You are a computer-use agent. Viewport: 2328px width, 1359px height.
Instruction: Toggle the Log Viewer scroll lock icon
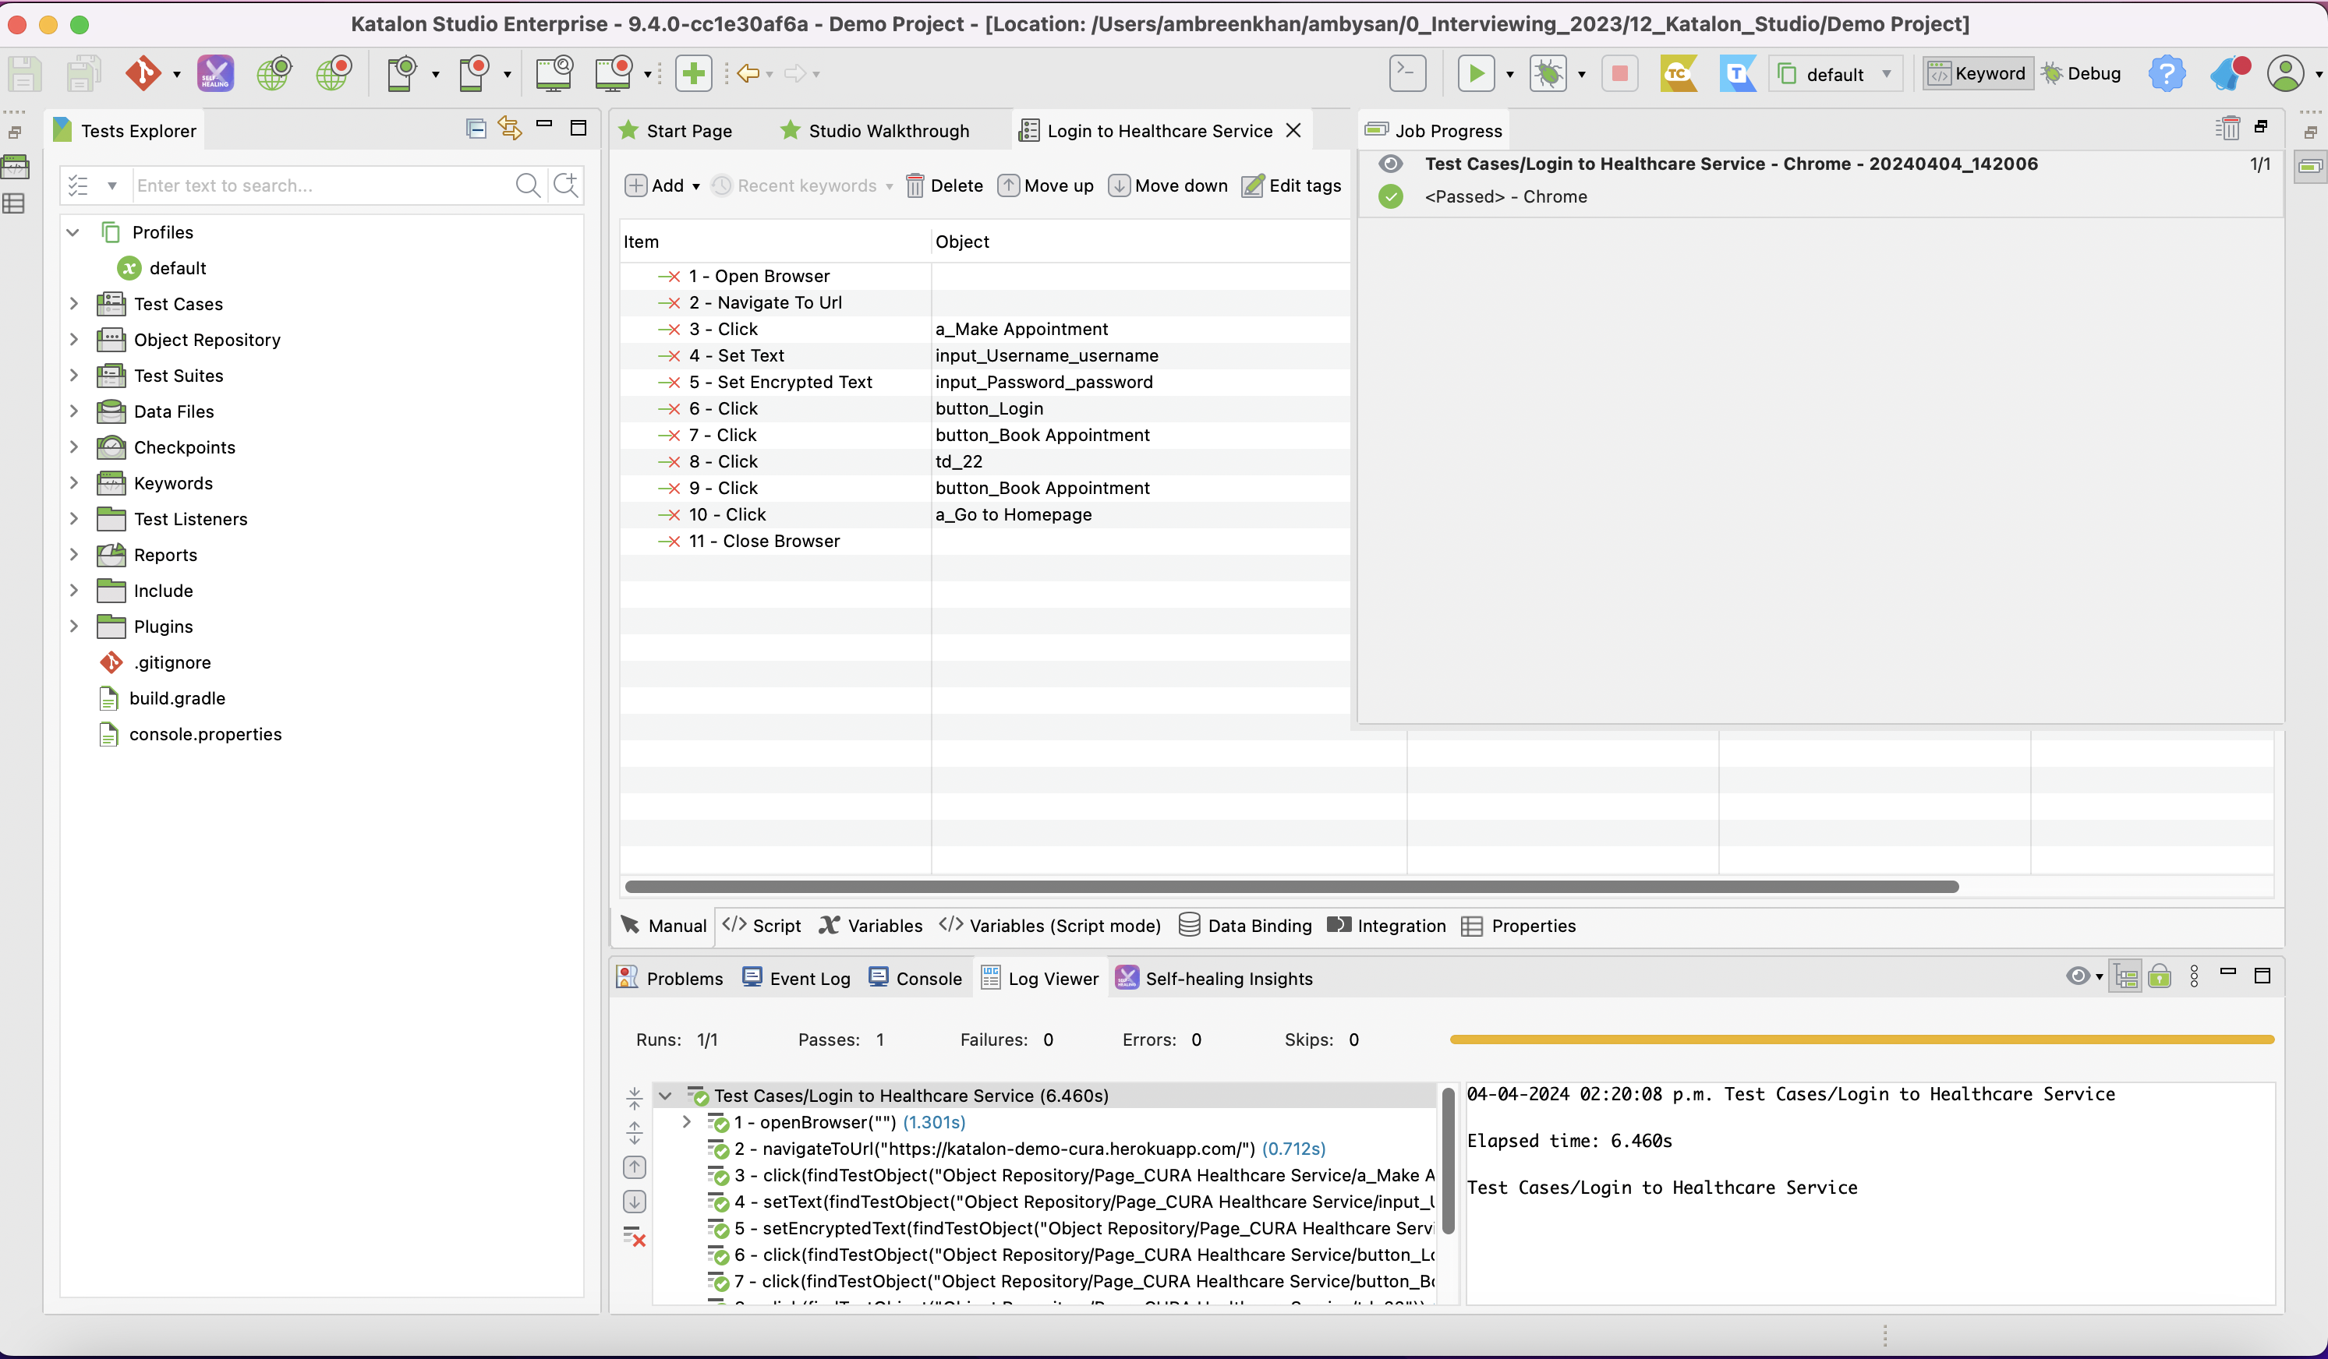point(2160,977)
